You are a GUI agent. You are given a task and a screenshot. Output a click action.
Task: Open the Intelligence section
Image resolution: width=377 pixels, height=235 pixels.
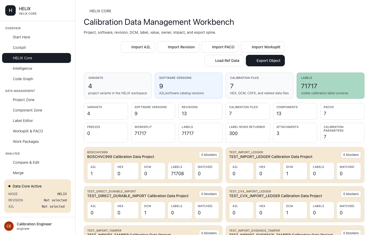tap(36, 68)
